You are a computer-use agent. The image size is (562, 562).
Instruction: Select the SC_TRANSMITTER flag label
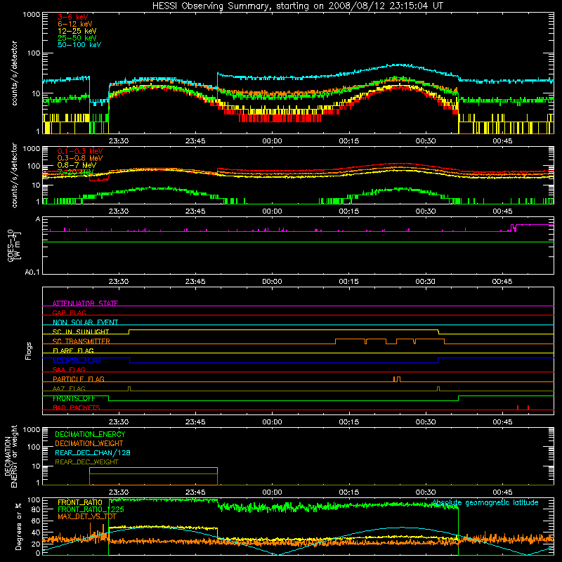(x=81, y=341)
